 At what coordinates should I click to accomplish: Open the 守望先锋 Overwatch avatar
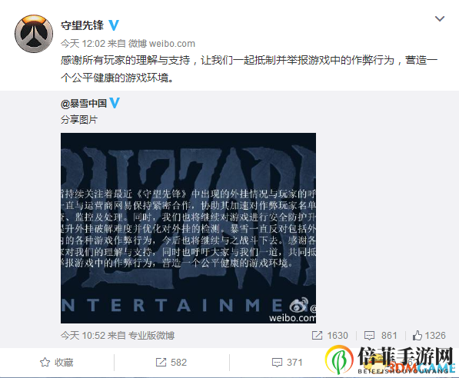coord(34,34)
